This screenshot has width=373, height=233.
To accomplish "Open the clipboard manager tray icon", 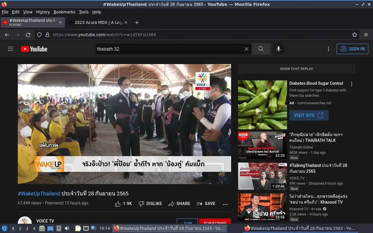I will (78, 228).
